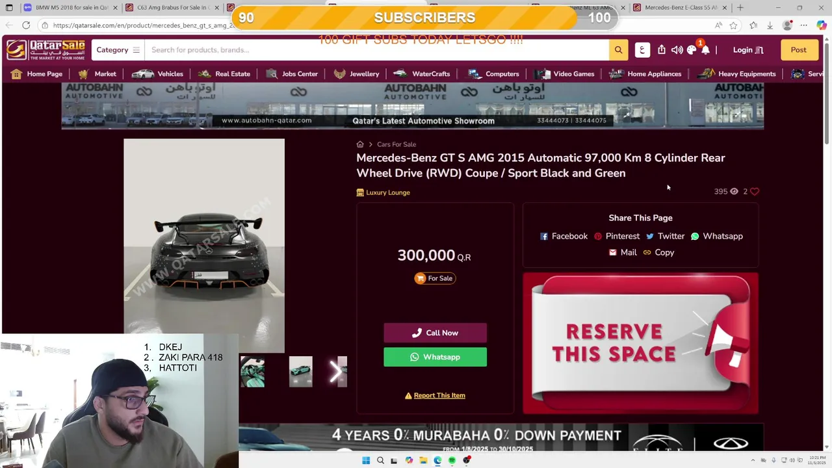832x468 pixels.
Task: Click the share icon in header
Action: (662, 50)
